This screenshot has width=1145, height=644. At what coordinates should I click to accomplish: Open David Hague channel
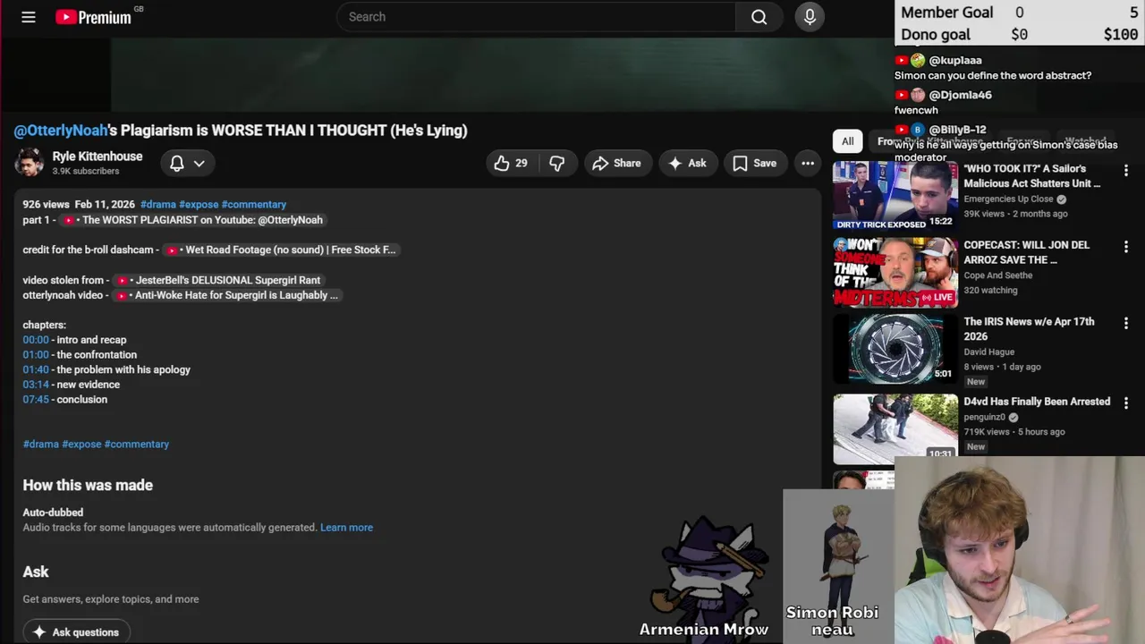[988, 352]
